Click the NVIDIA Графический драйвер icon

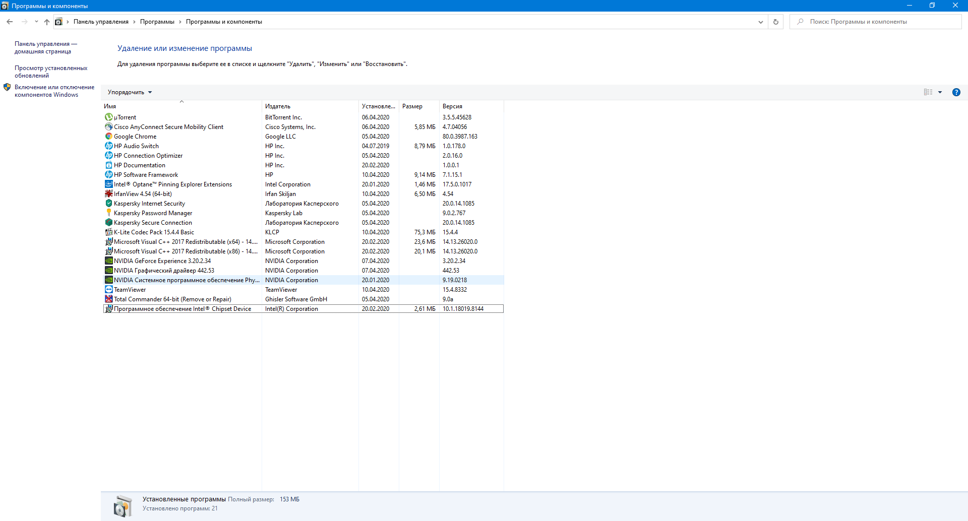[108, 271]
